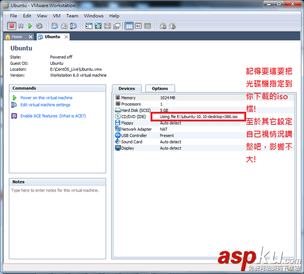The height and width of the screenshot is (274, 304).
Task: Click the green Power On toolbar icon
Action: tap(30, 26)
